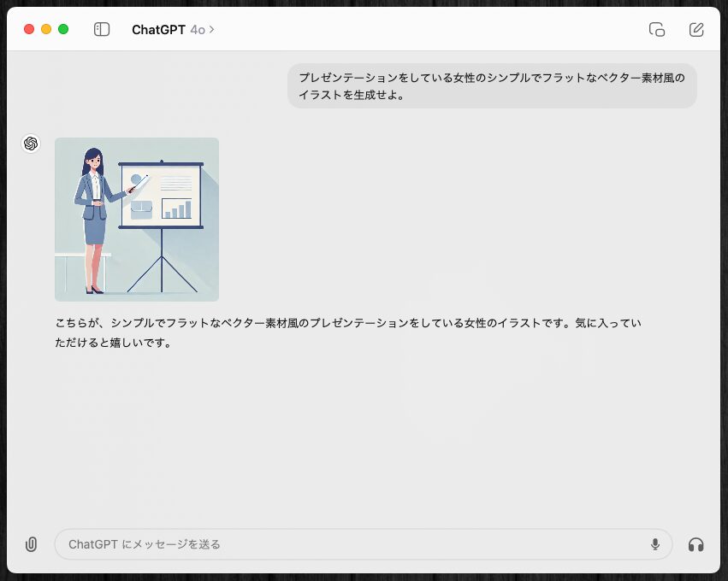Expand the chevron next to 4o
The width and height of the screenshot is (728, 581).
pos(212,30)
